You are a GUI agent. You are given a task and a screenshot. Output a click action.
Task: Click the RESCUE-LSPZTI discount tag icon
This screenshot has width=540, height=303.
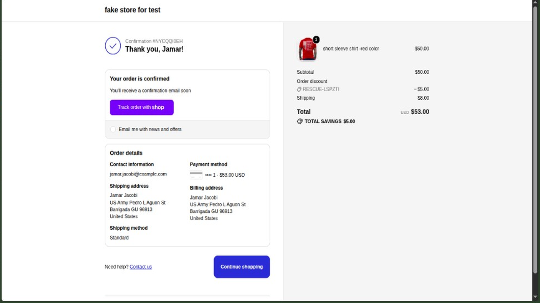coord(299,89)
